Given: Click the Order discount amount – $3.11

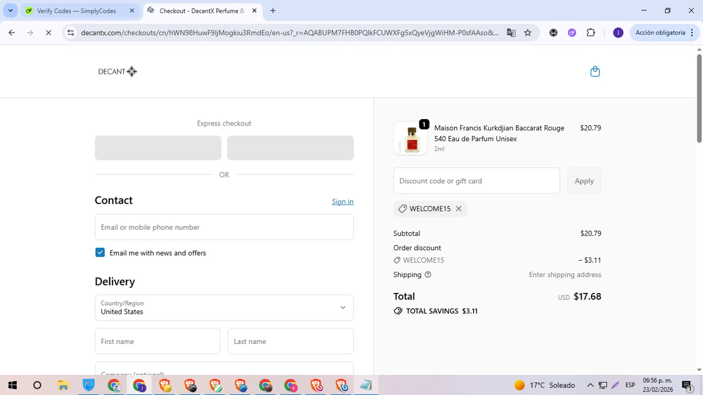Looking at the screenshot, I should pyautogui.click(x=590, y=260).
